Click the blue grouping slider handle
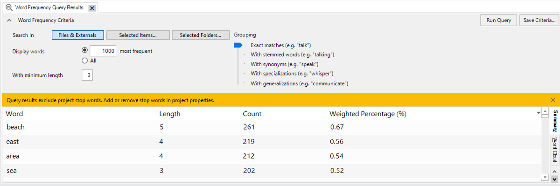This screenshot has height=186, width=560. pos(238,45)
